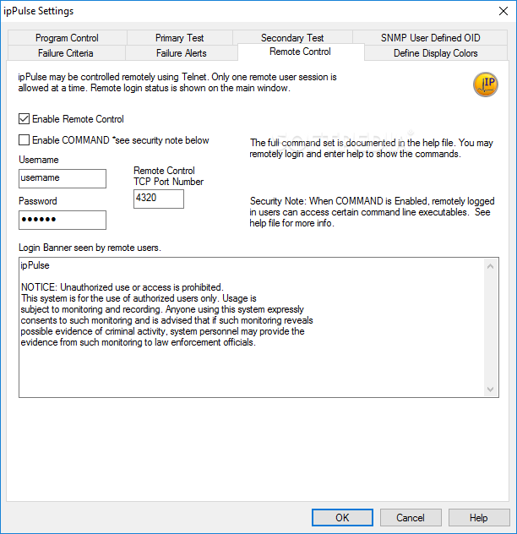The height and width of the screenshot is (534, 517).
Task: Focus the Password input field
Action: tap(63, 220)
